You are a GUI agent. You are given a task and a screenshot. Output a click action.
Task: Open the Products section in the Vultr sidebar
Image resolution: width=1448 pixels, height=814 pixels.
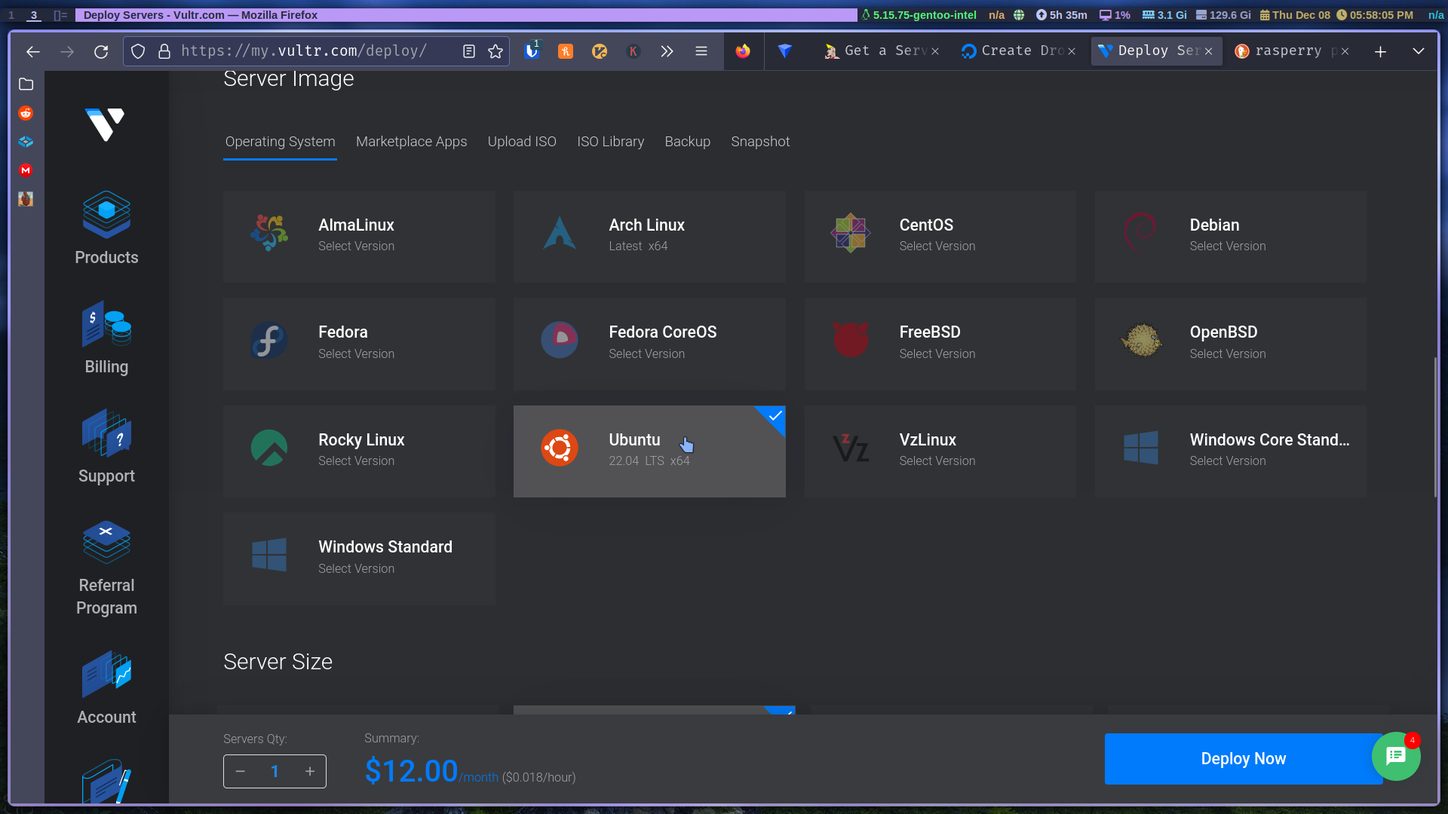[x=106, y=228]
